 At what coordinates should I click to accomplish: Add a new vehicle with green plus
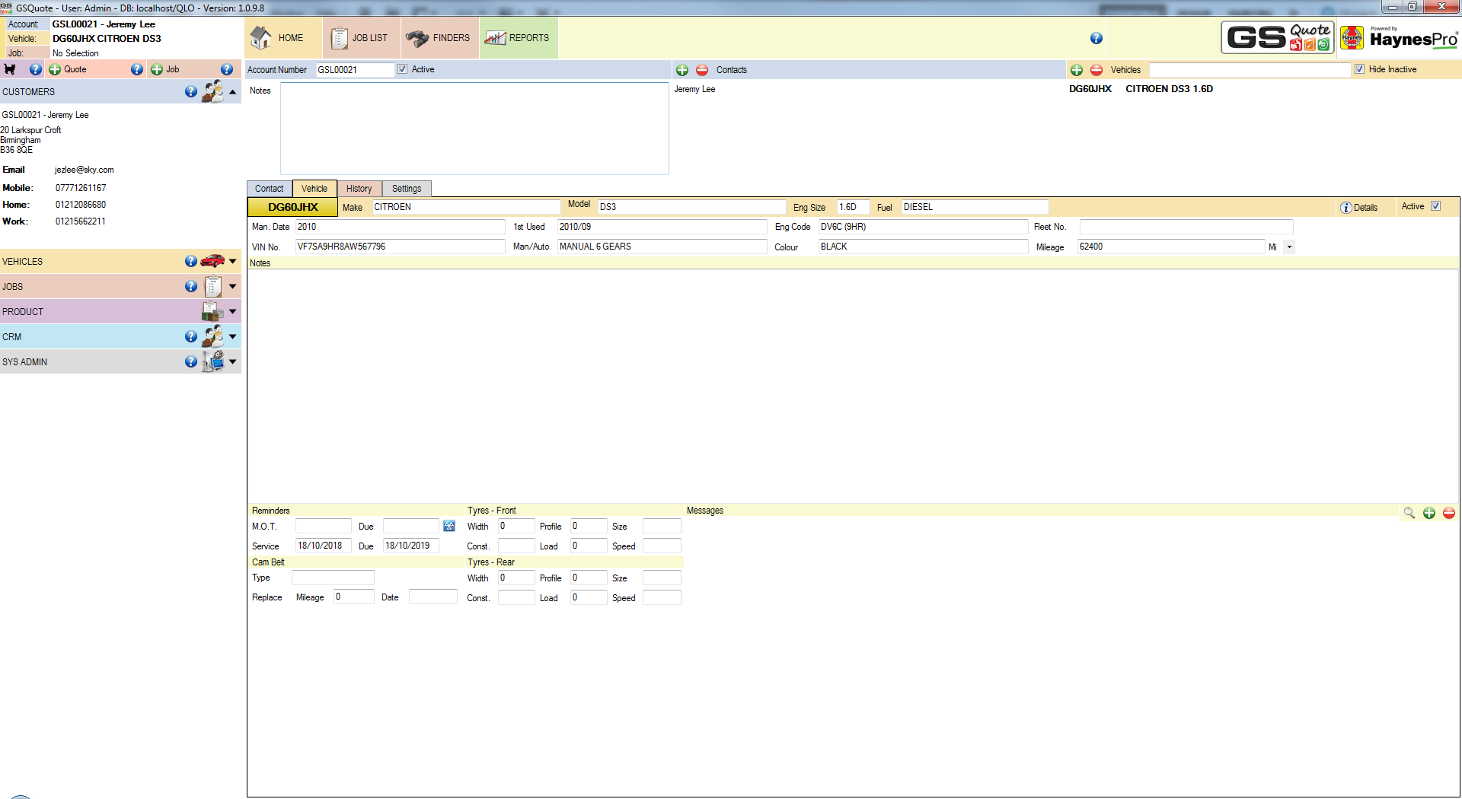[x=1077, y=70]
